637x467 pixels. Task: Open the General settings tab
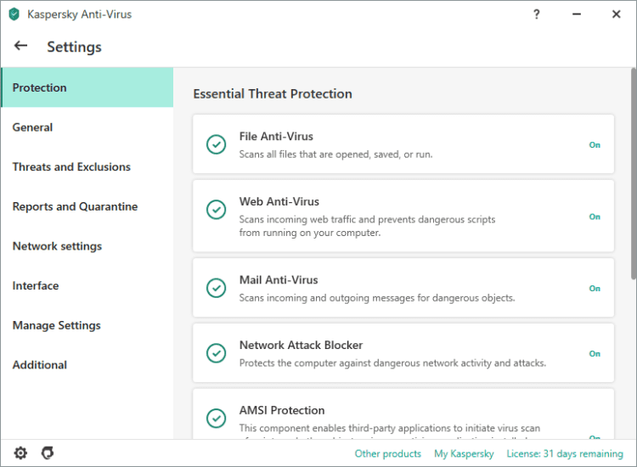(32, 127)
